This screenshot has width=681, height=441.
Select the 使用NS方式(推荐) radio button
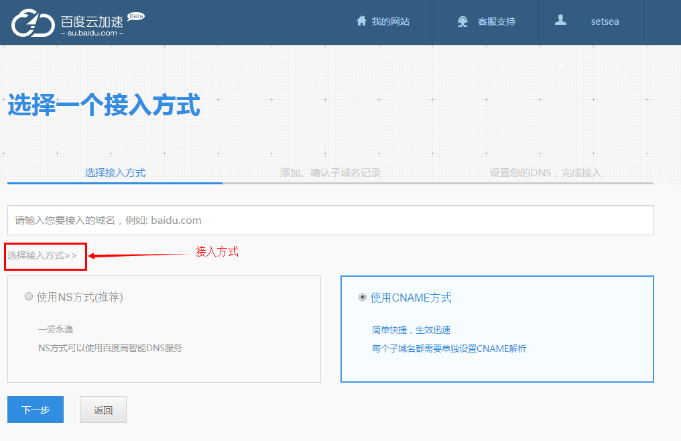(29, 296)
